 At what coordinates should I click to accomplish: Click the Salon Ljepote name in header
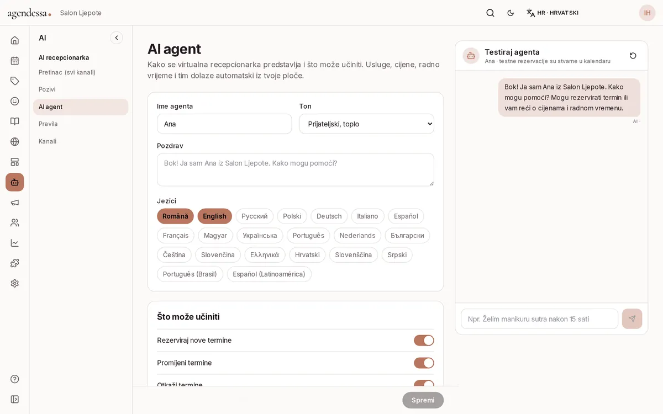point(81,13)
